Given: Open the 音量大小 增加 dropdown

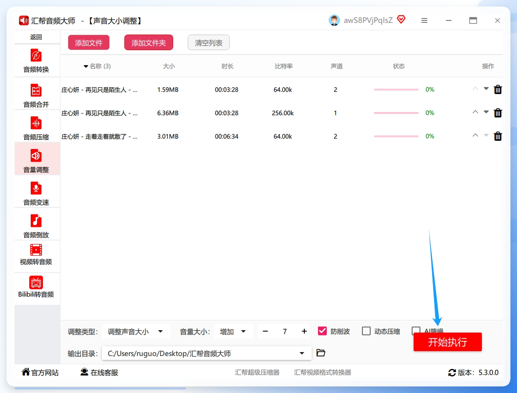Looking at the screenshot, I should [x=234, y=332].
